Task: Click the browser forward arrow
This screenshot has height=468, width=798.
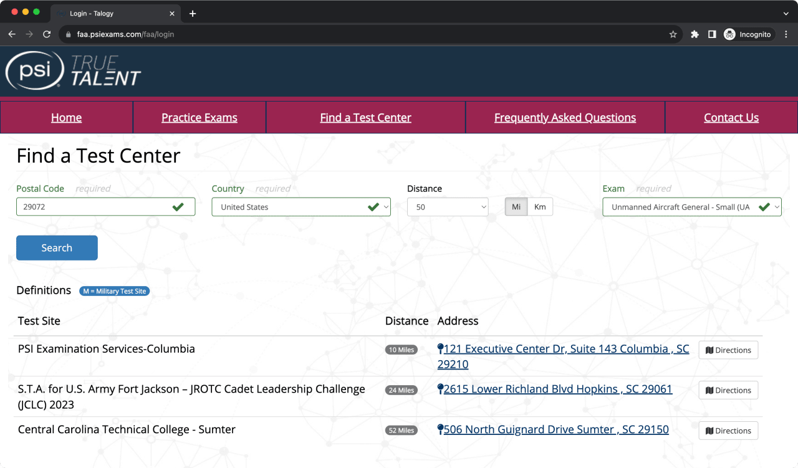Action: (x=29, y=34)
